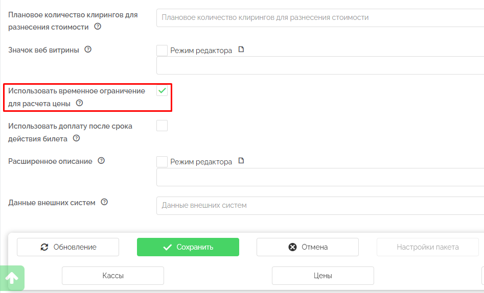Enable Режим редактора for Расширенное описание
This screenshot has width=484, height=293.
[x=162, y=161]
